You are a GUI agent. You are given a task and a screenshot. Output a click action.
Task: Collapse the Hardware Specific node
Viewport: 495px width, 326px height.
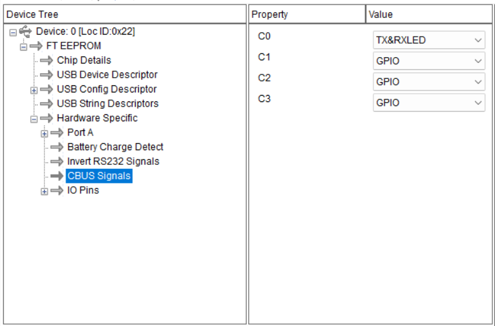click(33, 119)
